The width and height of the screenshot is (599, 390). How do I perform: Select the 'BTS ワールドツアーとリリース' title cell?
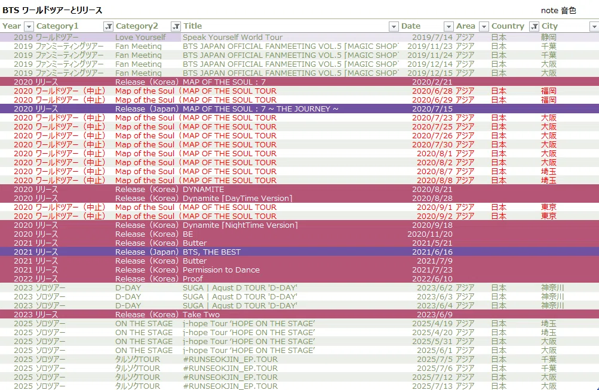[x=53, y=10]
